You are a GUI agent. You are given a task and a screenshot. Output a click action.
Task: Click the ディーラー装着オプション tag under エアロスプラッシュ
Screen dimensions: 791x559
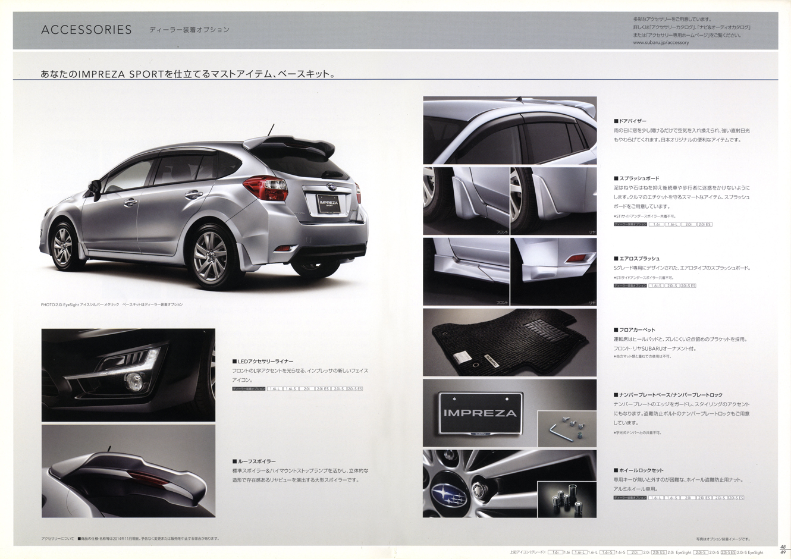point(630,285)
